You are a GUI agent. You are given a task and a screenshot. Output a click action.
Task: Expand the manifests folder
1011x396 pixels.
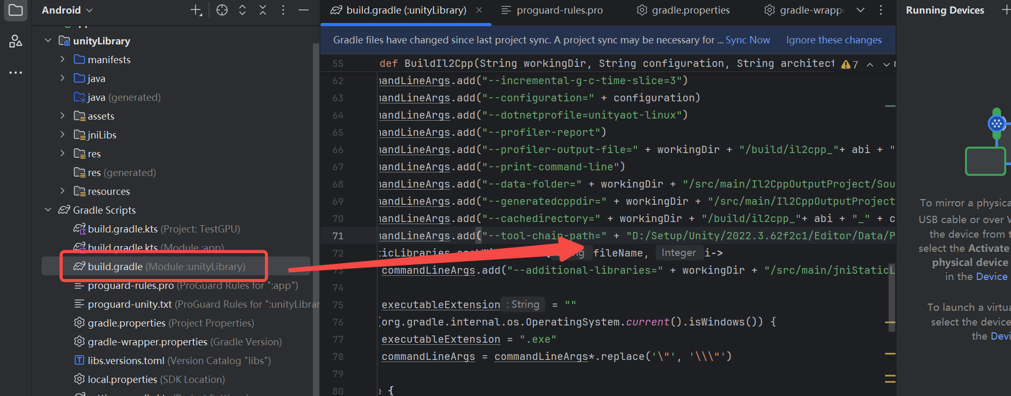(63, 59)
